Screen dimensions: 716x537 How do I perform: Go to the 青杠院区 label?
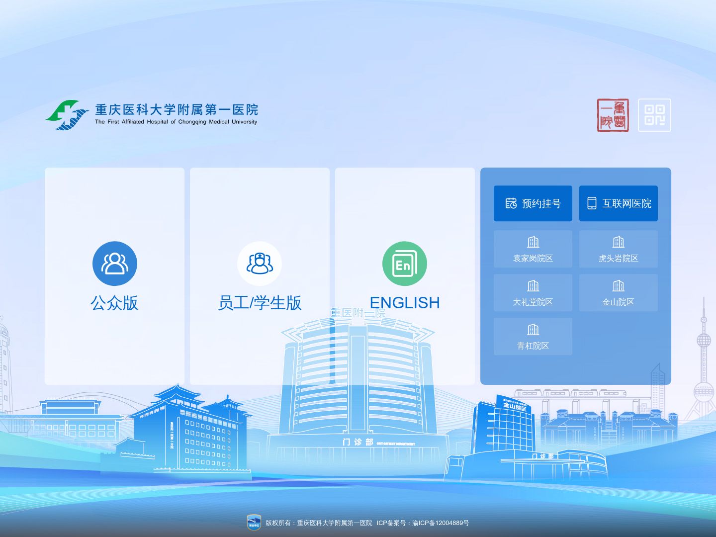click(533, 346)
